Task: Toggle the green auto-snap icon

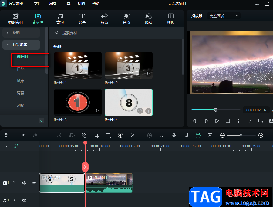Action: pos(198,135)
